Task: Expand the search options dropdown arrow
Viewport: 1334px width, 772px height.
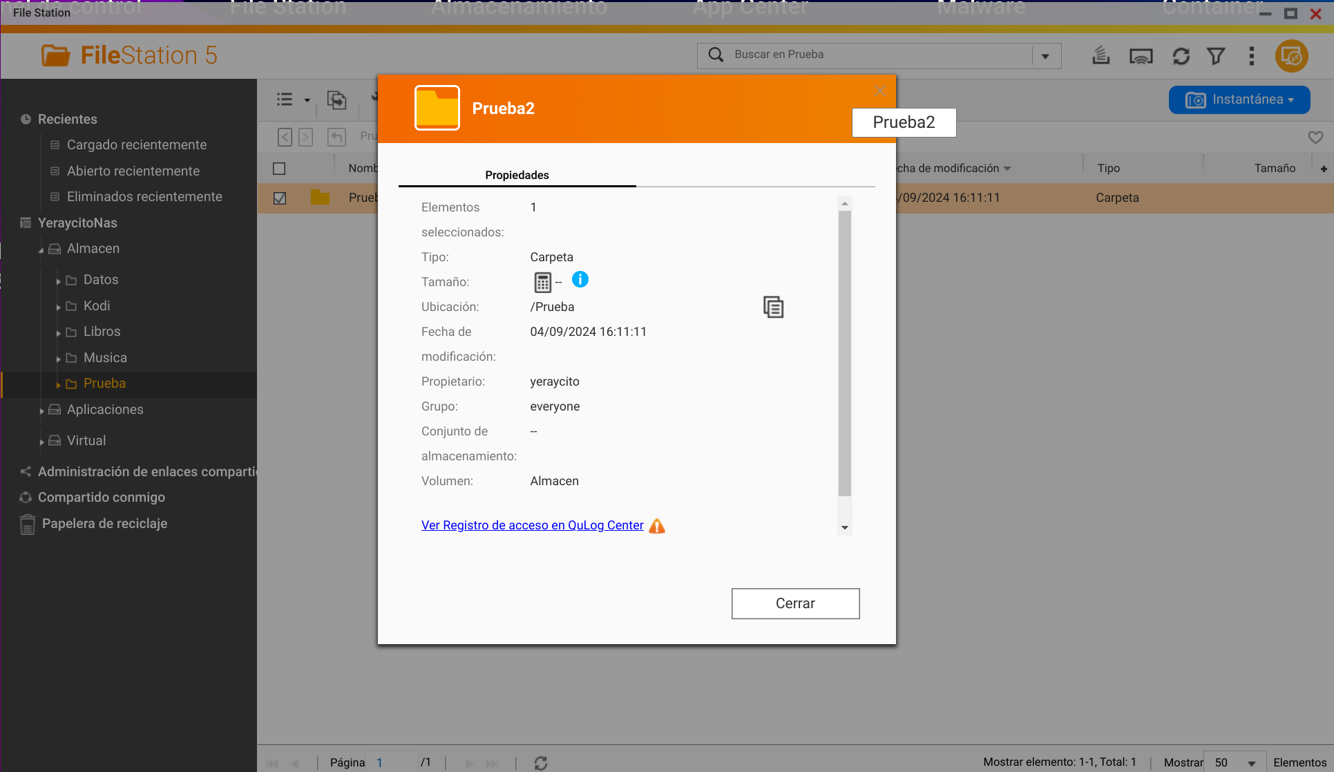Action: click(1046, 56)
